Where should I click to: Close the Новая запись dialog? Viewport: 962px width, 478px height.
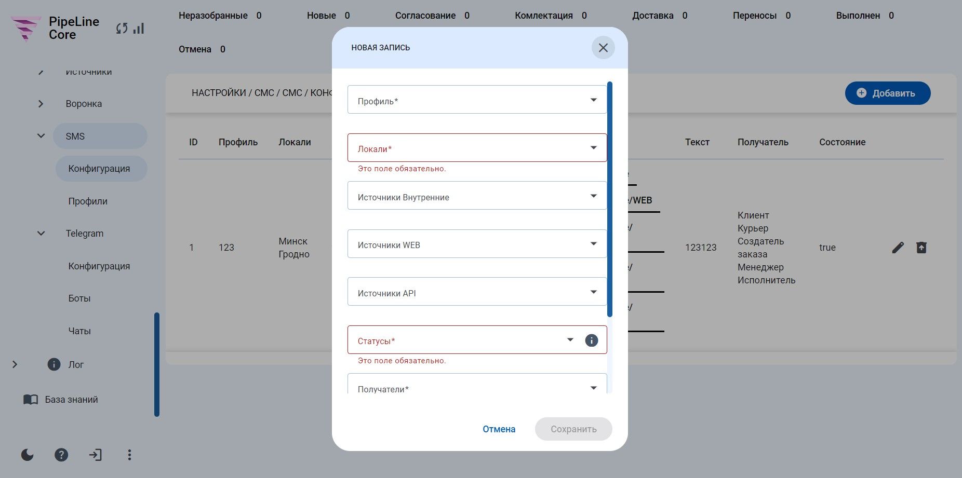603,48
